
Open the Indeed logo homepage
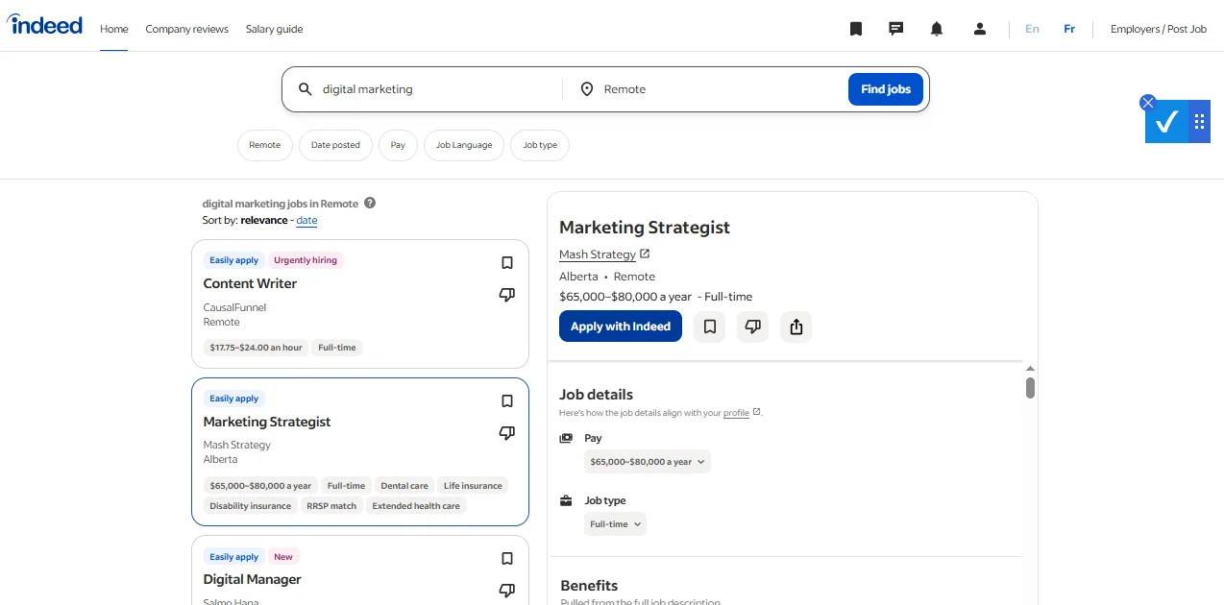coord(44,25)
